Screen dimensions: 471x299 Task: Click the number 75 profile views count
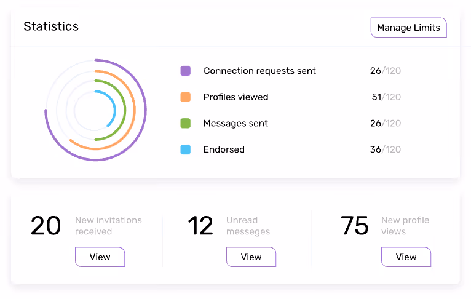point(355,226)
